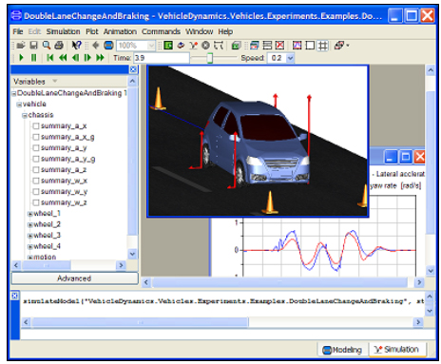Collapse the chassis tree node
The width and height of the screenshot is (441, 364).
[25, 116]
